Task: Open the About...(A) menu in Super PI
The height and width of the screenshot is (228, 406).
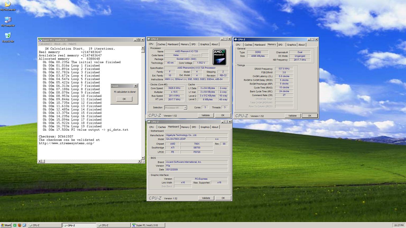Action: (x=60, y=44)
